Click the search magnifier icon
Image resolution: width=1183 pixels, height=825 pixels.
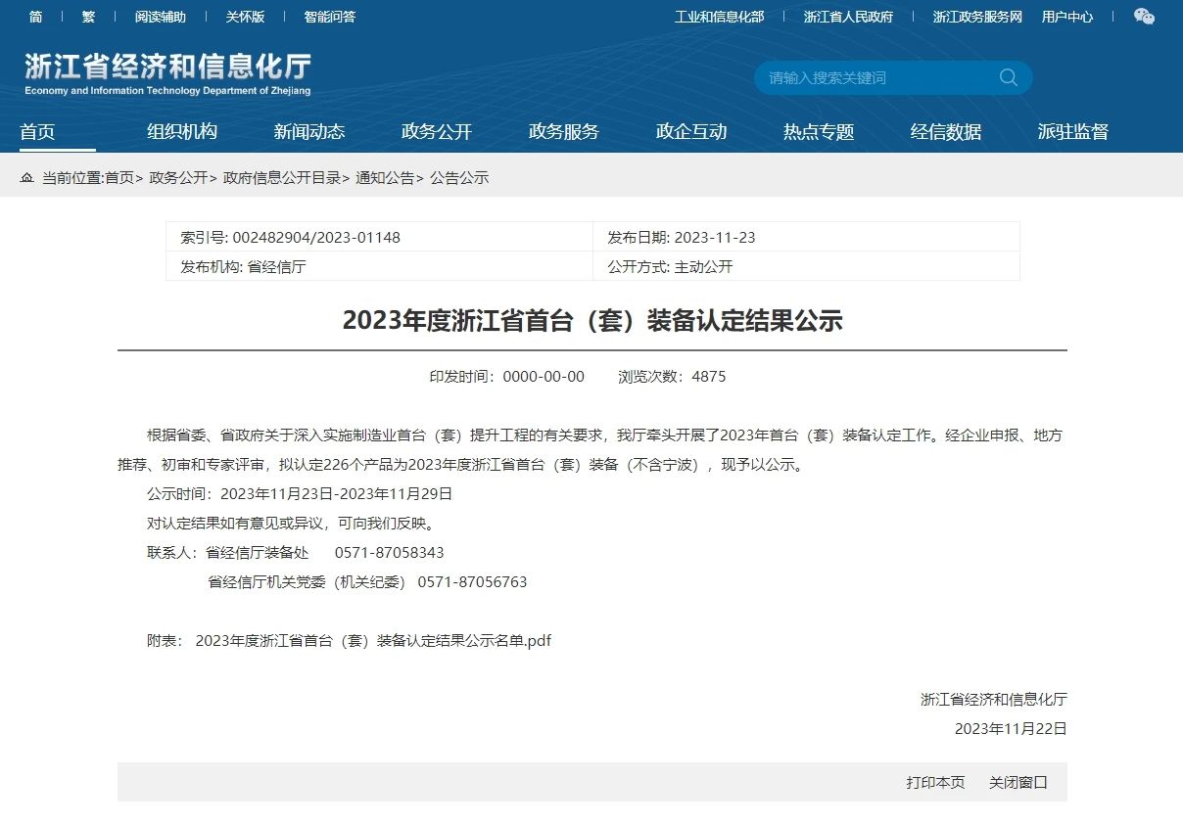click(1008, 77)
